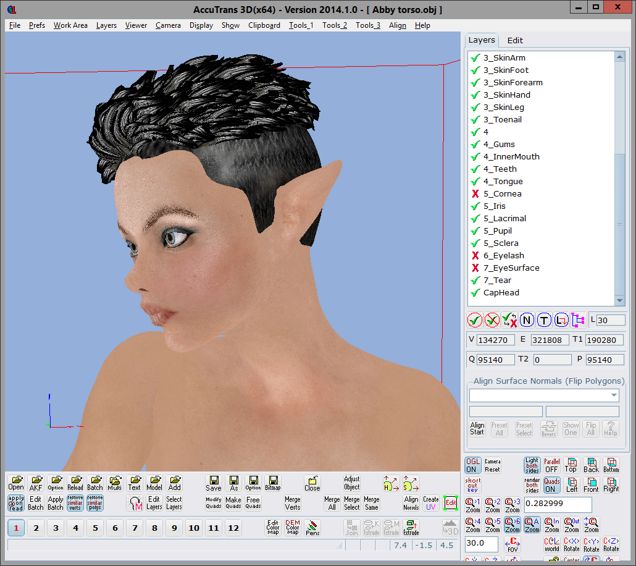
Task: Click Create UV icon
Action: (x=431, y=503)
